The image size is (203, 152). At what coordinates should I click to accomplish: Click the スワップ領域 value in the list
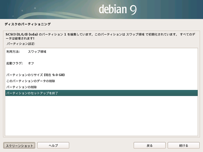pyautogui.click(x=37, y=51)
